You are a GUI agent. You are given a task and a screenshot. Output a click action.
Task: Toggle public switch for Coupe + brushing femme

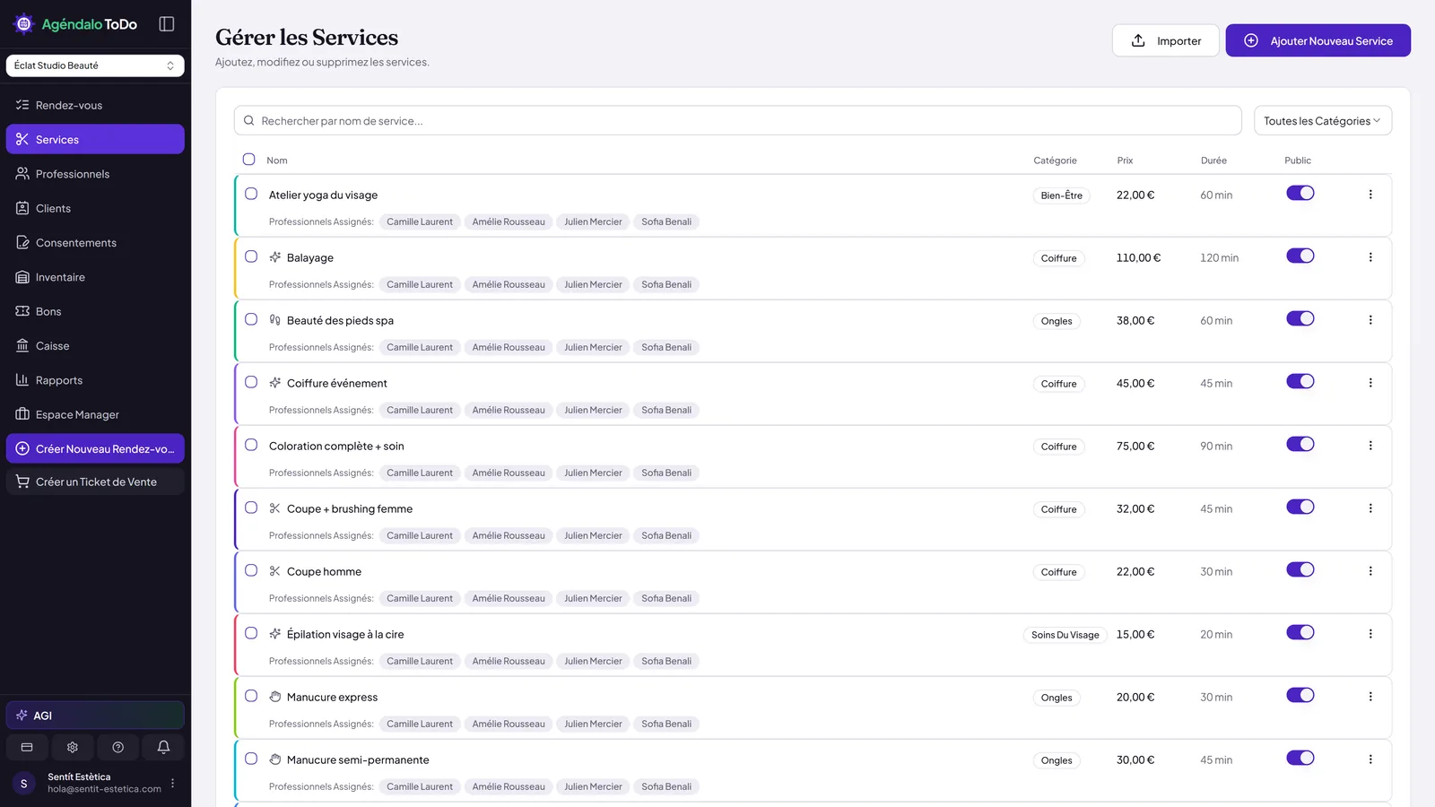(x=1300, y=507)
